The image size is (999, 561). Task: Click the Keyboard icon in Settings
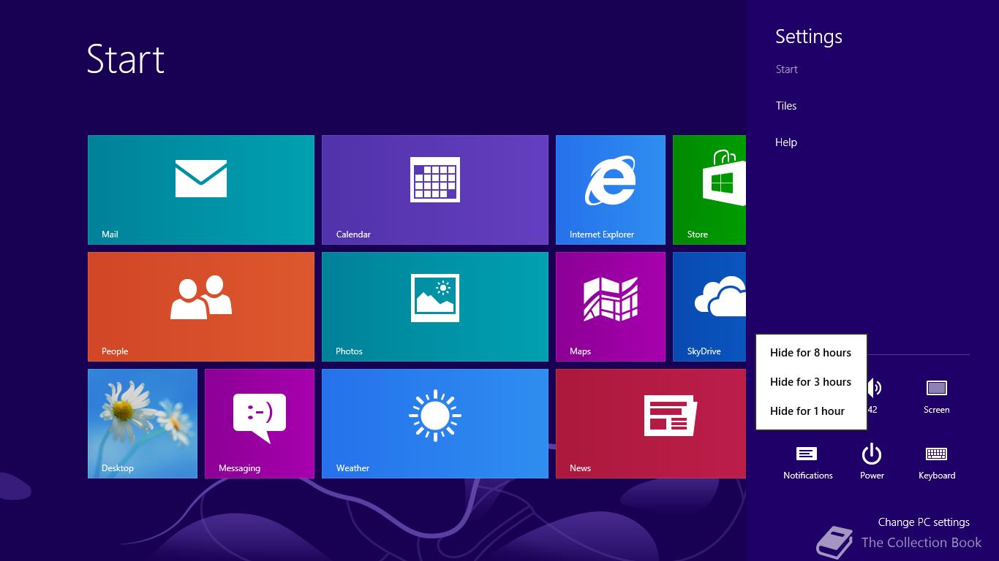937,462
